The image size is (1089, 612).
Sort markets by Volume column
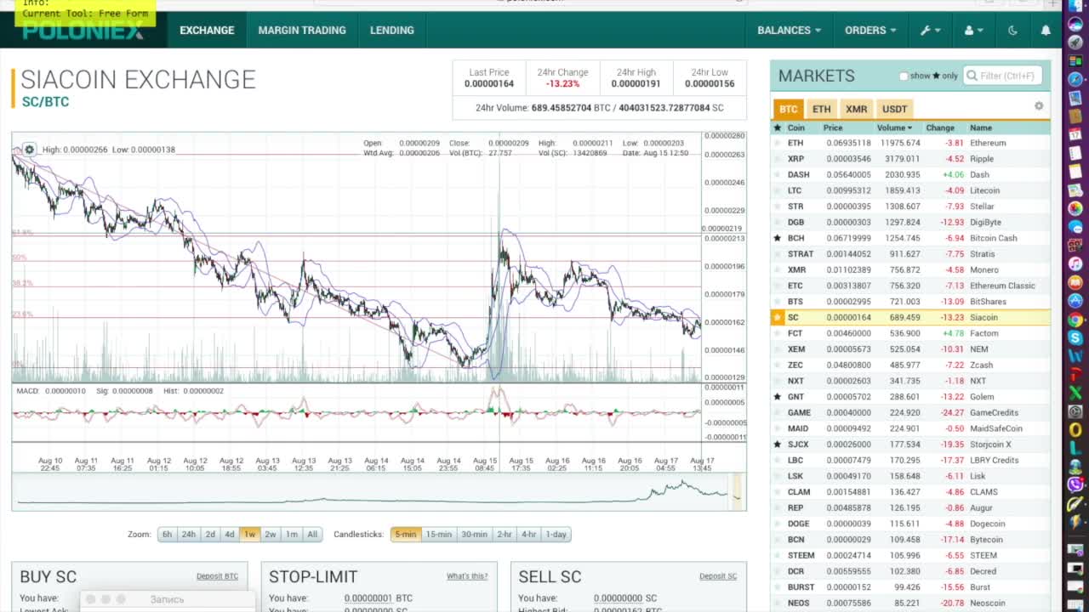(895, 127)
